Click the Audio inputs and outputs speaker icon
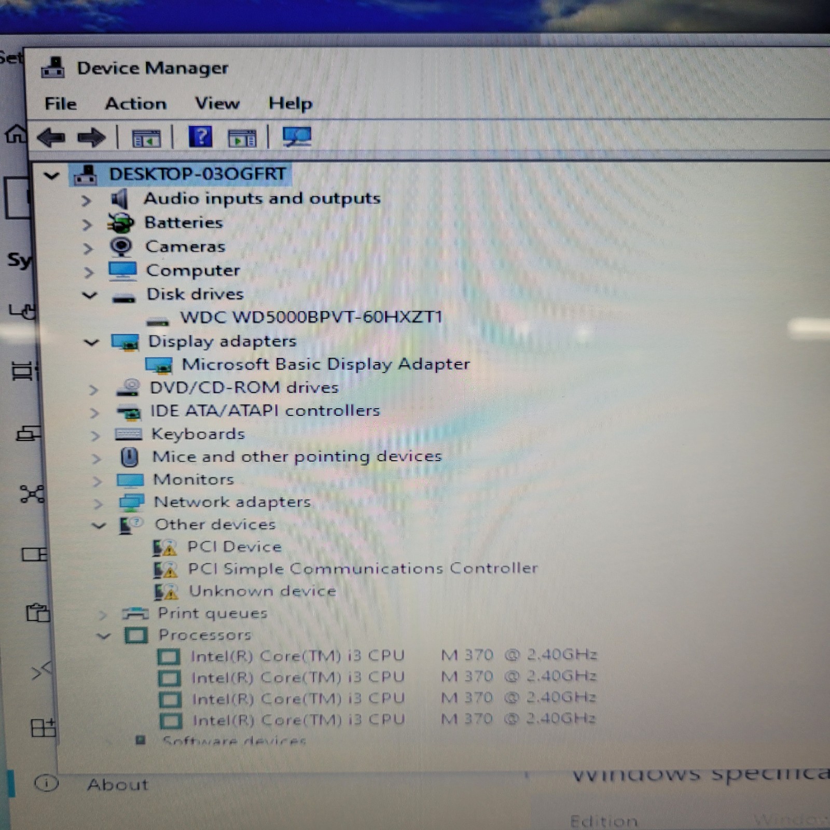The width and height of the screenshot is (830, 830). coord(119,199)
